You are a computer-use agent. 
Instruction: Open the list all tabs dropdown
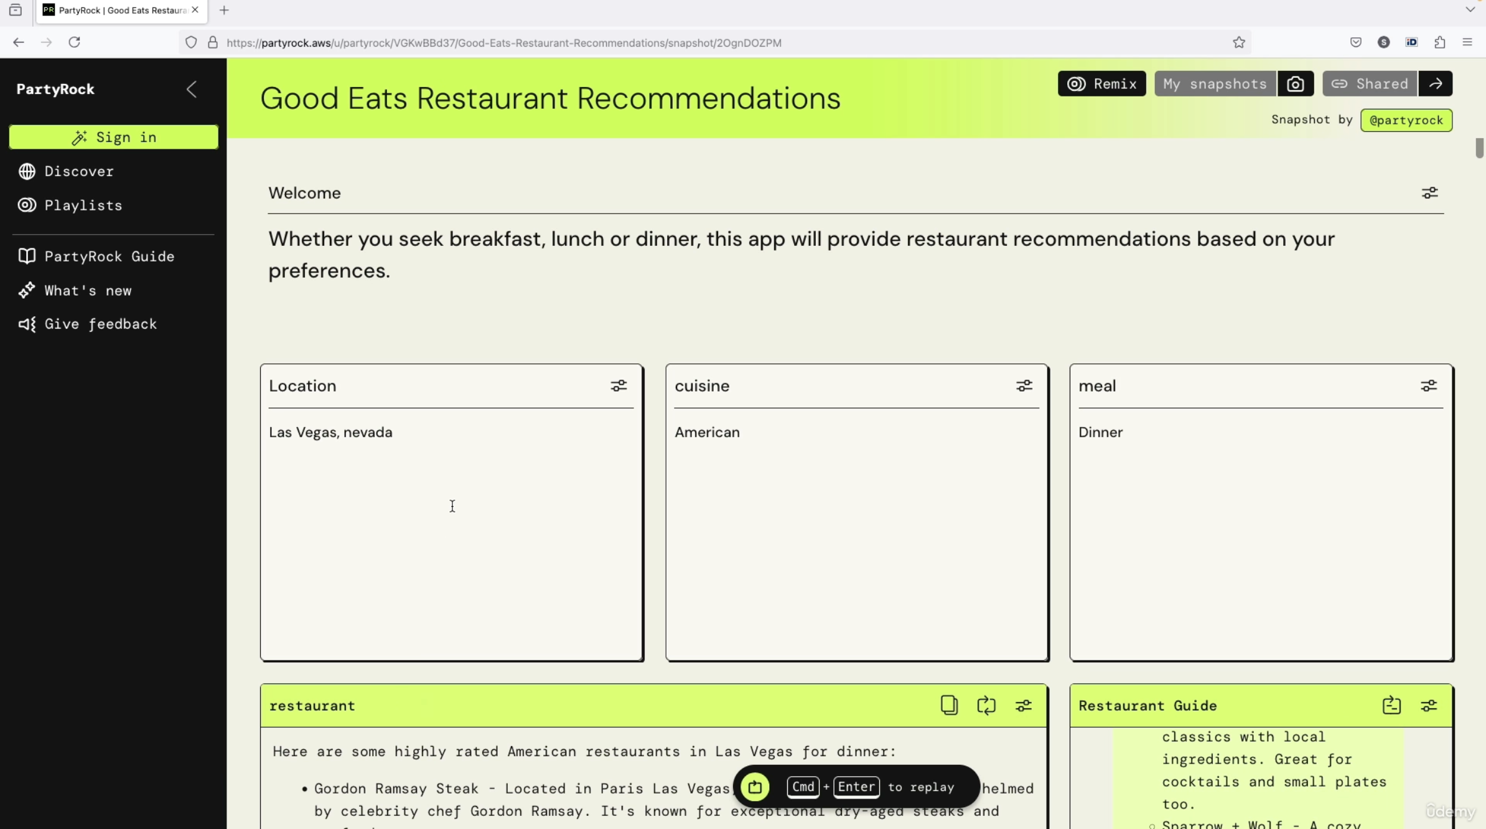pos(1470,10)
